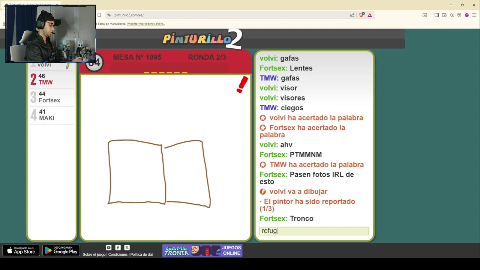The height and width of the screenshot is (270, 480).
Task: Click 'TMW ha acertado la palabra' message
Action: 312,165
